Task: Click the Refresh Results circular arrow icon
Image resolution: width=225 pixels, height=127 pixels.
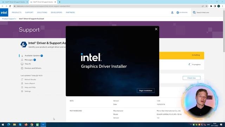Action: (22, 79)
